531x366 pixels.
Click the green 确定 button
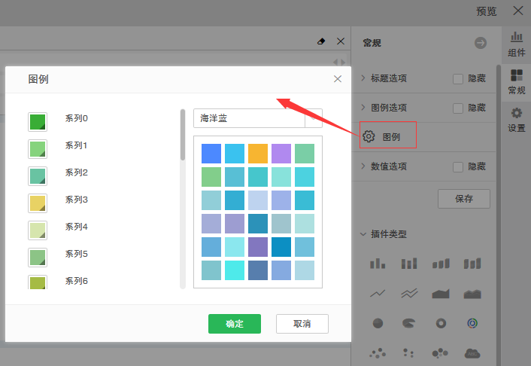pos(235,324)
